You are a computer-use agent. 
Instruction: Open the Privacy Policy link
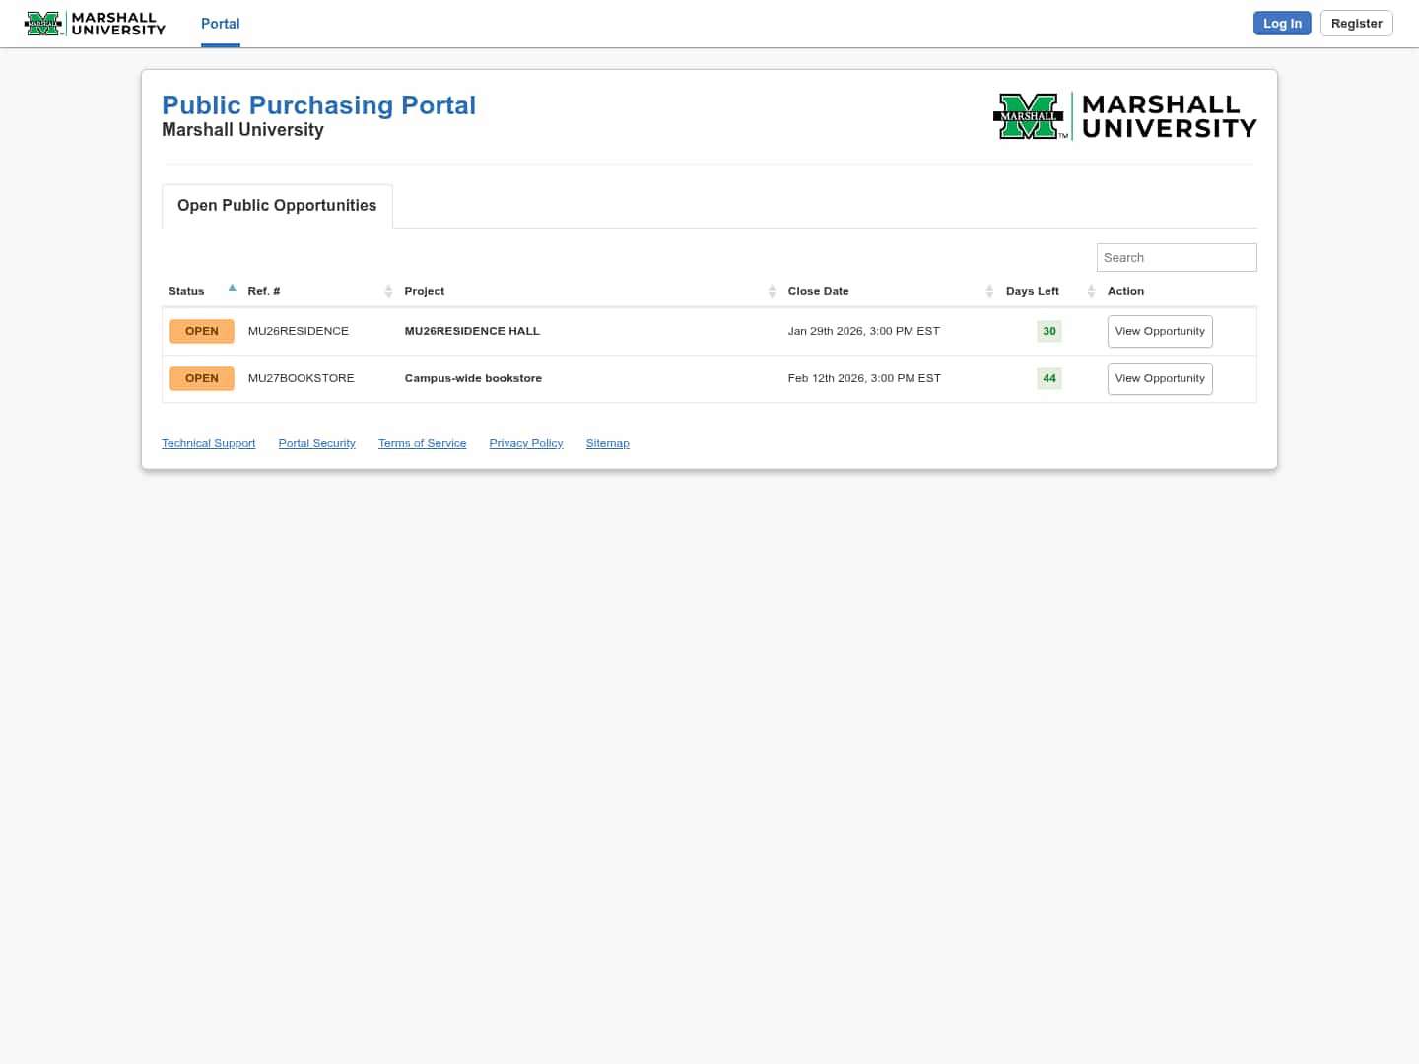(525, 444)
